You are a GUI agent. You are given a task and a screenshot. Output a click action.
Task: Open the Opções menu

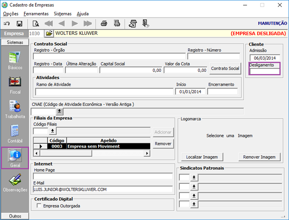pyautogui.click(x=11, y=14)
